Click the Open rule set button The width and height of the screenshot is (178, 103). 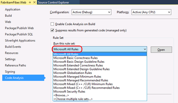[161, 50]
